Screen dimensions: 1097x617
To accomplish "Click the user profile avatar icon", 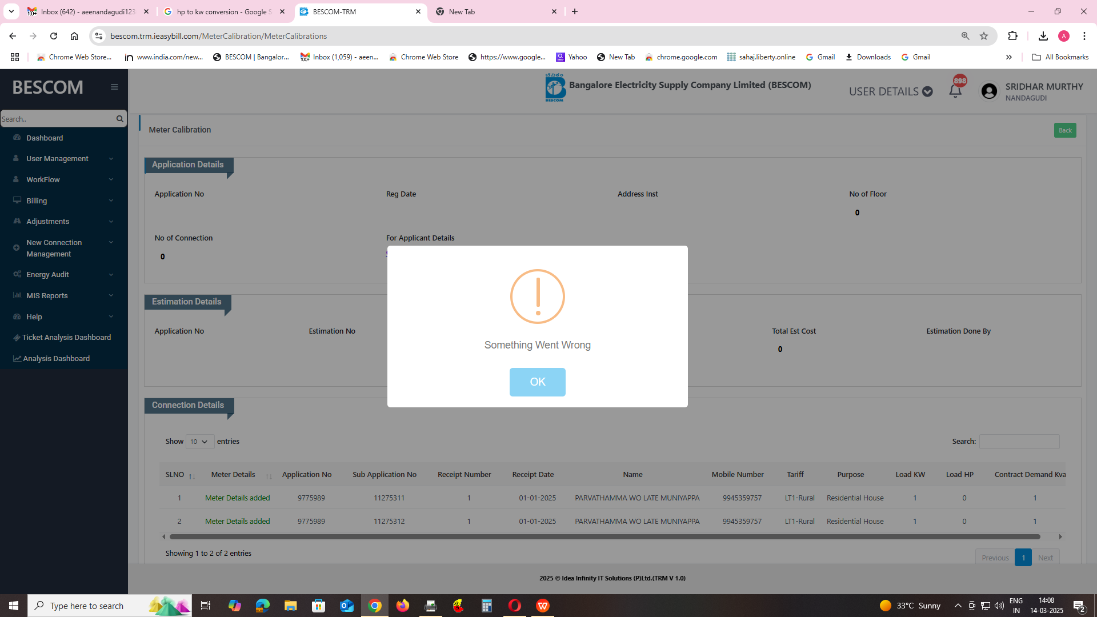I will tap(989, 91).
